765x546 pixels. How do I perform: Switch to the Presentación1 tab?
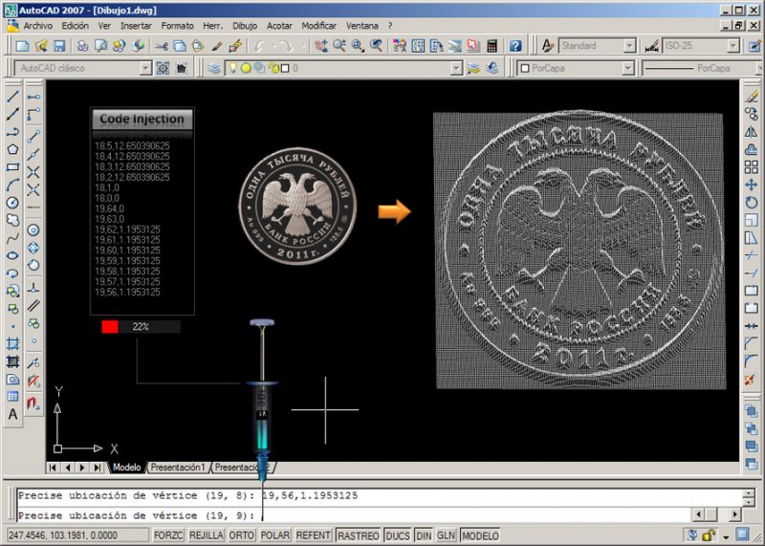point(178,468)
